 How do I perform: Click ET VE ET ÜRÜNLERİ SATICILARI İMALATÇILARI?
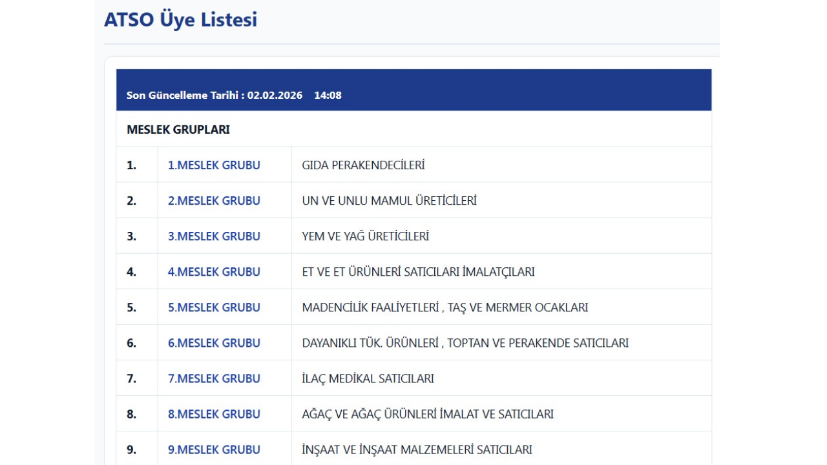pyautogui.click(x=418, y=272)
